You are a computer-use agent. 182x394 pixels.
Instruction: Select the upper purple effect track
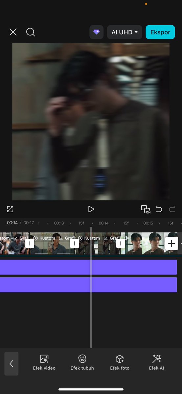[88, 267]
